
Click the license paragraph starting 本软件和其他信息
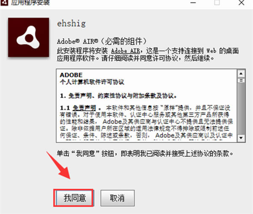pyautogui.click(x=146, y=121)
